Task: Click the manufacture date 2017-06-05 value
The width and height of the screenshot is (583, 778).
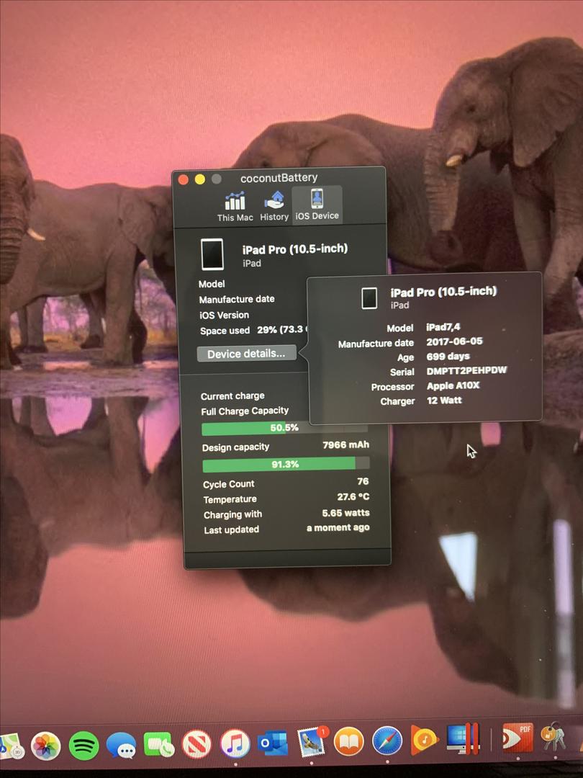Action: pos(454,341)
